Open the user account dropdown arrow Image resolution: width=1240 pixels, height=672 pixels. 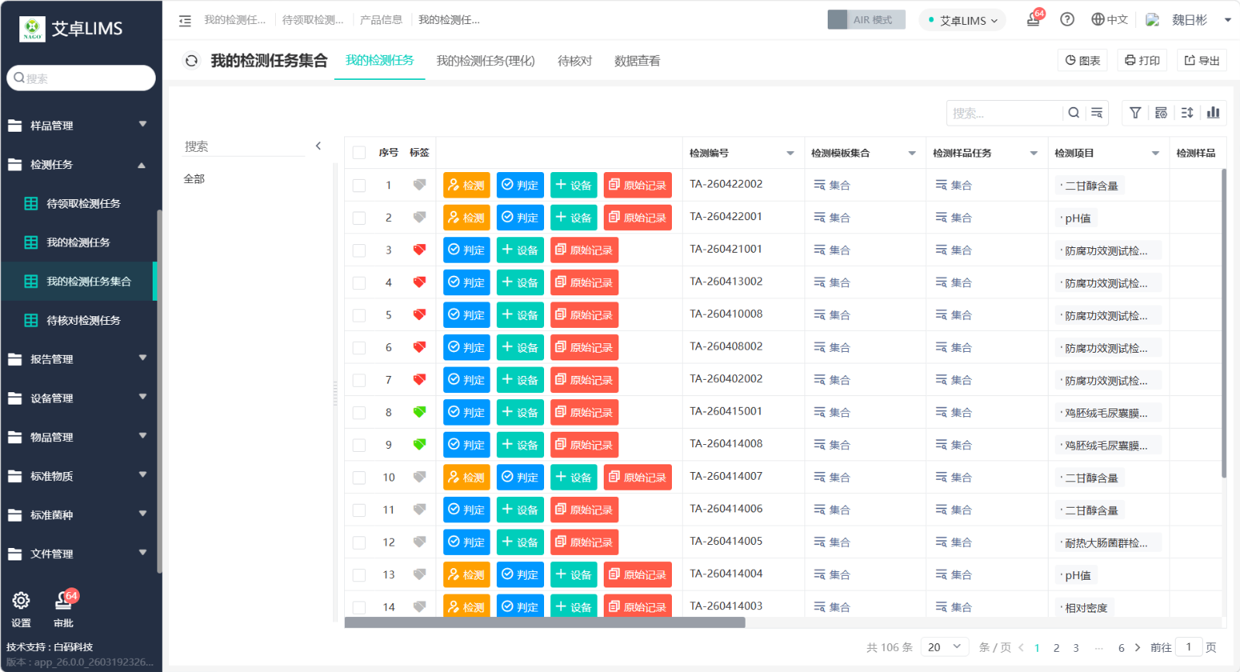click(1228, 20)
